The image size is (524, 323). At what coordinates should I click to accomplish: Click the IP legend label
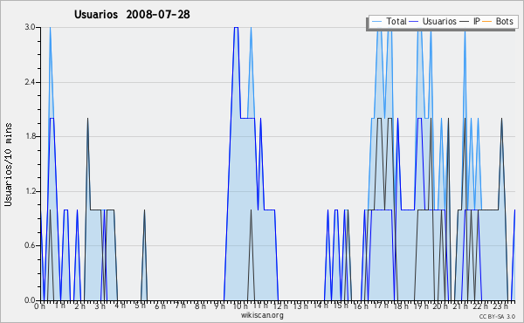click(477, 21)
